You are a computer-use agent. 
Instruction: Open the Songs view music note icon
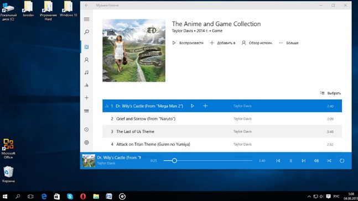[x=86, y=72]
